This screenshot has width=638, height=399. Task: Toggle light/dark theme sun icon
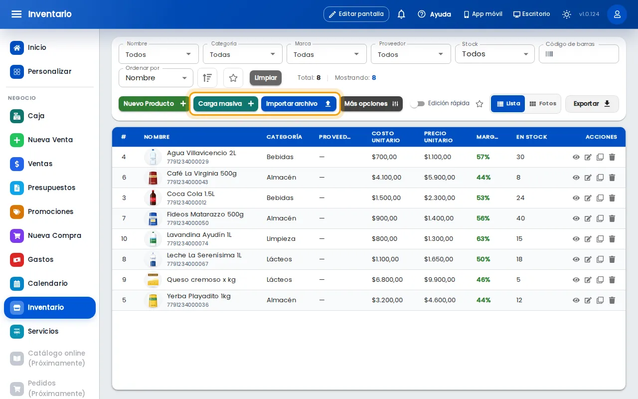point(567,14)
